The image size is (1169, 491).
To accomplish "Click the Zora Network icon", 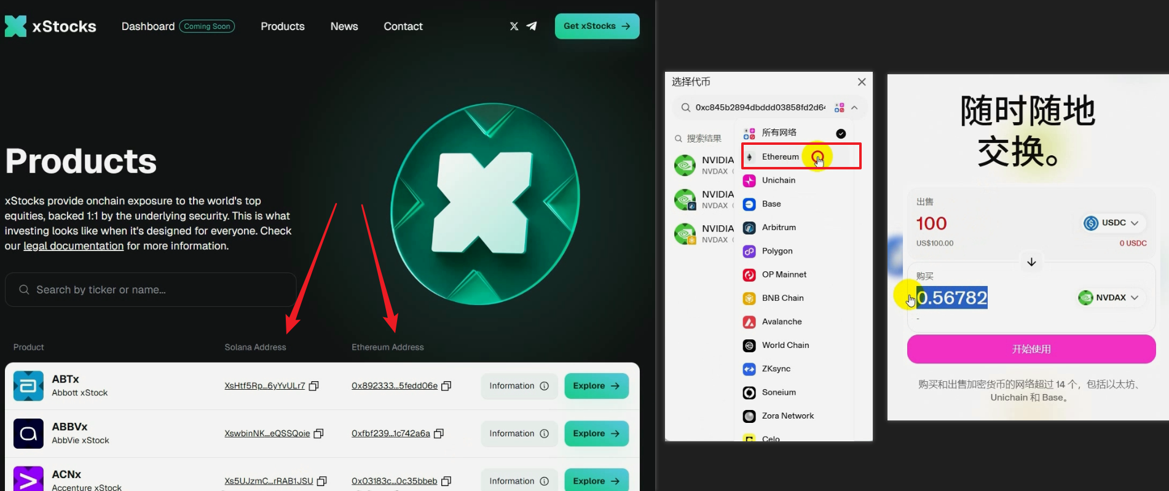I will 749,417.
